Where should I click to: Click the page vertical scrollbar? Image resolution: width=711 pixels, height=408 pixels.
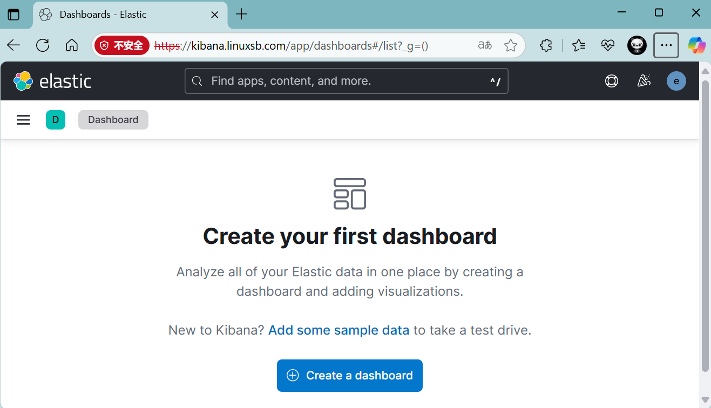coord(705,227)
